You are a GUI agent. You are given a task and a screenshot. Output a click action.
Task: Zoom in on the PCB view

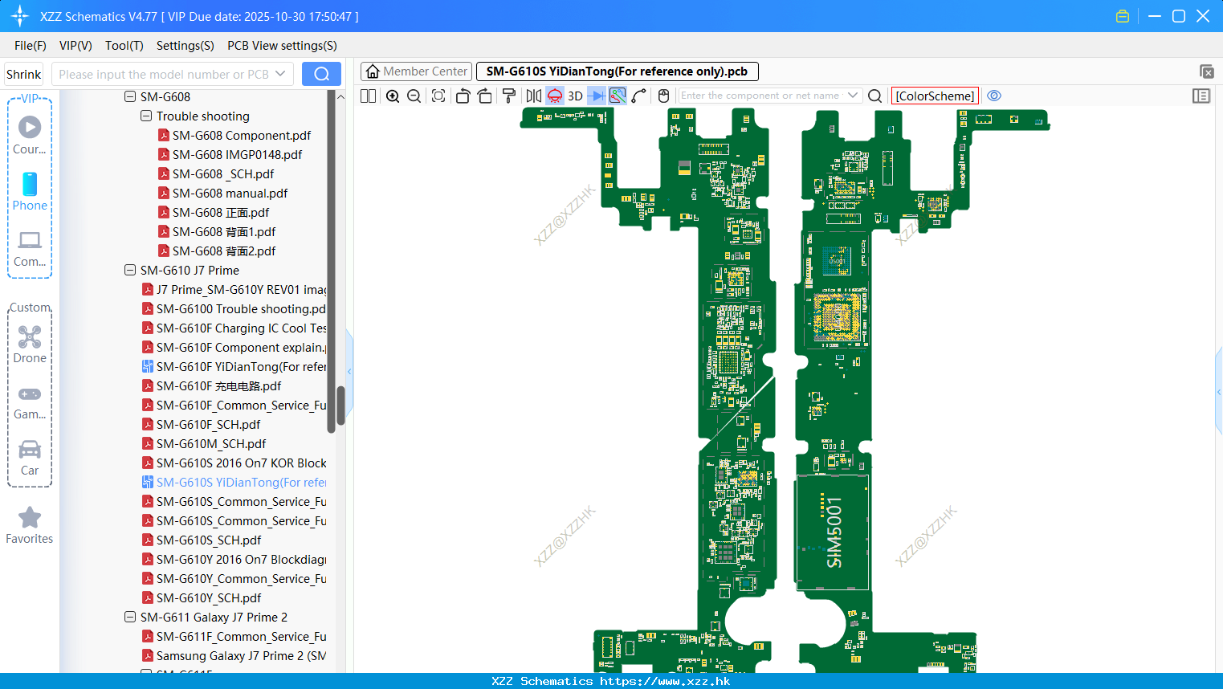point(393,96)
